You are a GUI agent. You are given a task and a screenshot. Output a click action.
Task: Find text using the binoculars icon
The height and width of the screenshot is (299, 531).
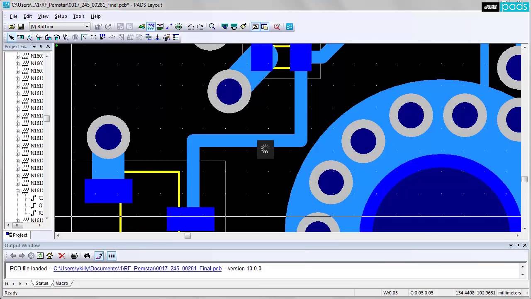click(x=87, y=256)
